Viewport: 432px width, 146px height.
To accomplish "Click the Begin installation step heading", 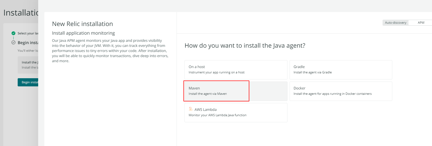I will click(x=28, y=43).
